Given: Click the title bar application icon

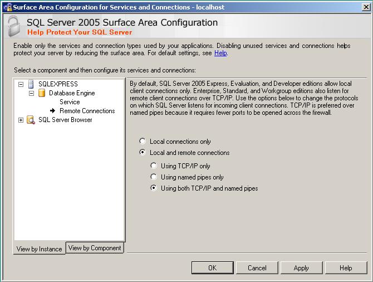Looking at the screenshot, I should [x=8, y=7].
